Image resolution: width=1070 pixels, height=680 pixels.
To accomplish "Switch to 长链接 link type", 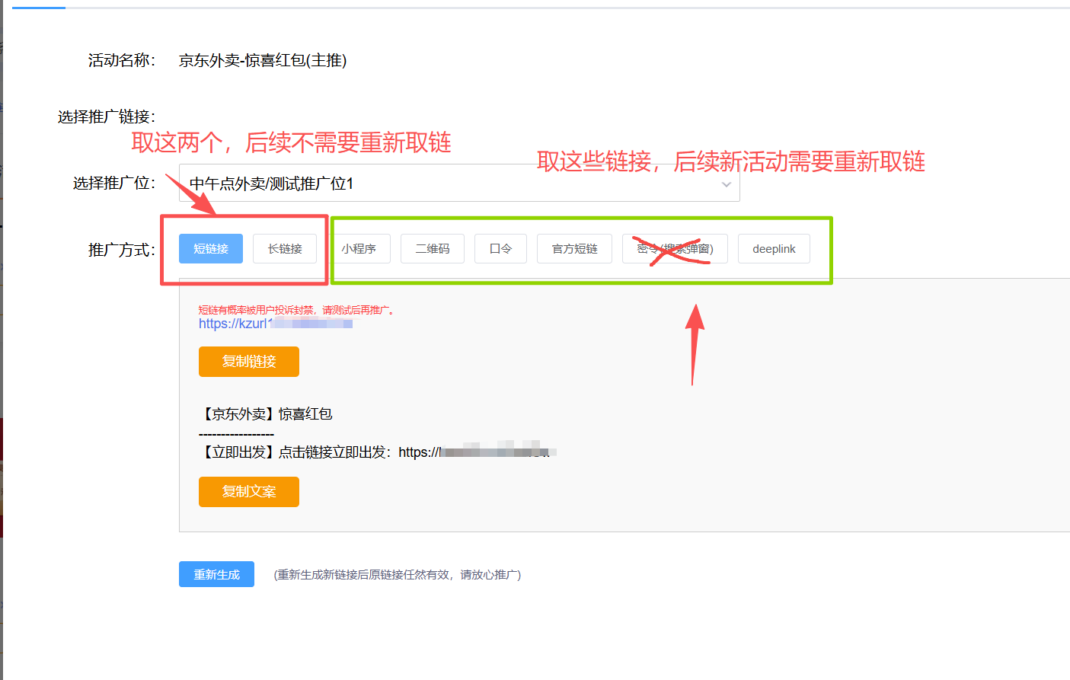I will (x=285, y=249).
